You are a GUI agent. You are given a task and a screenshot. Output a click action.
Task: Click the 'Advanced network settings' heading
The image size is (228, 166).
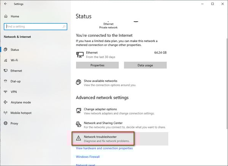tap(102, 97)
